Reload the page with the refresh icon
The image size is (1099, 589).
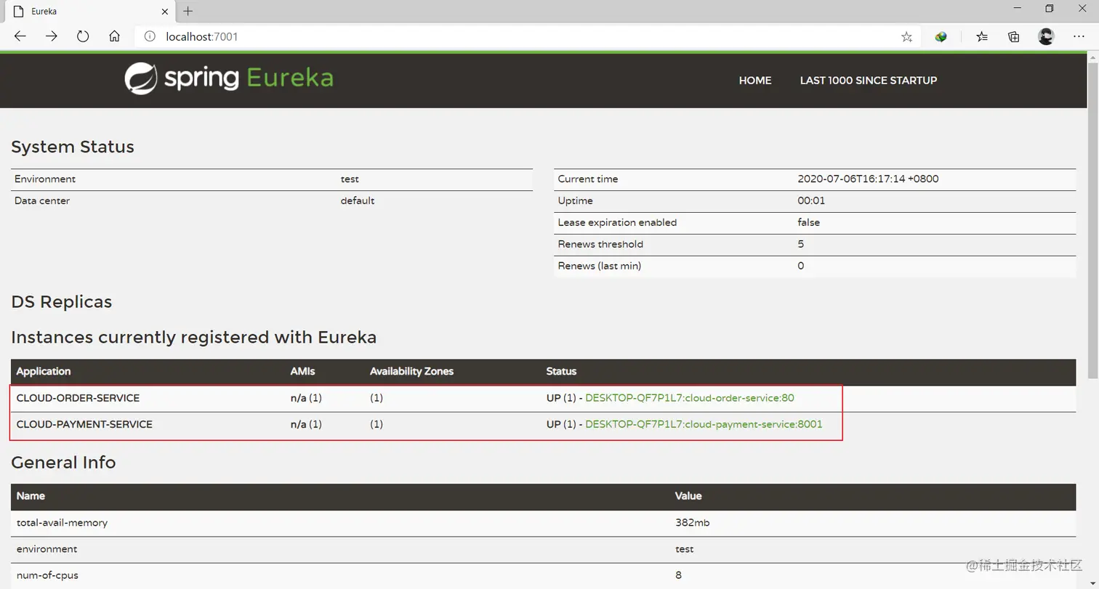[x=83, y=36]
